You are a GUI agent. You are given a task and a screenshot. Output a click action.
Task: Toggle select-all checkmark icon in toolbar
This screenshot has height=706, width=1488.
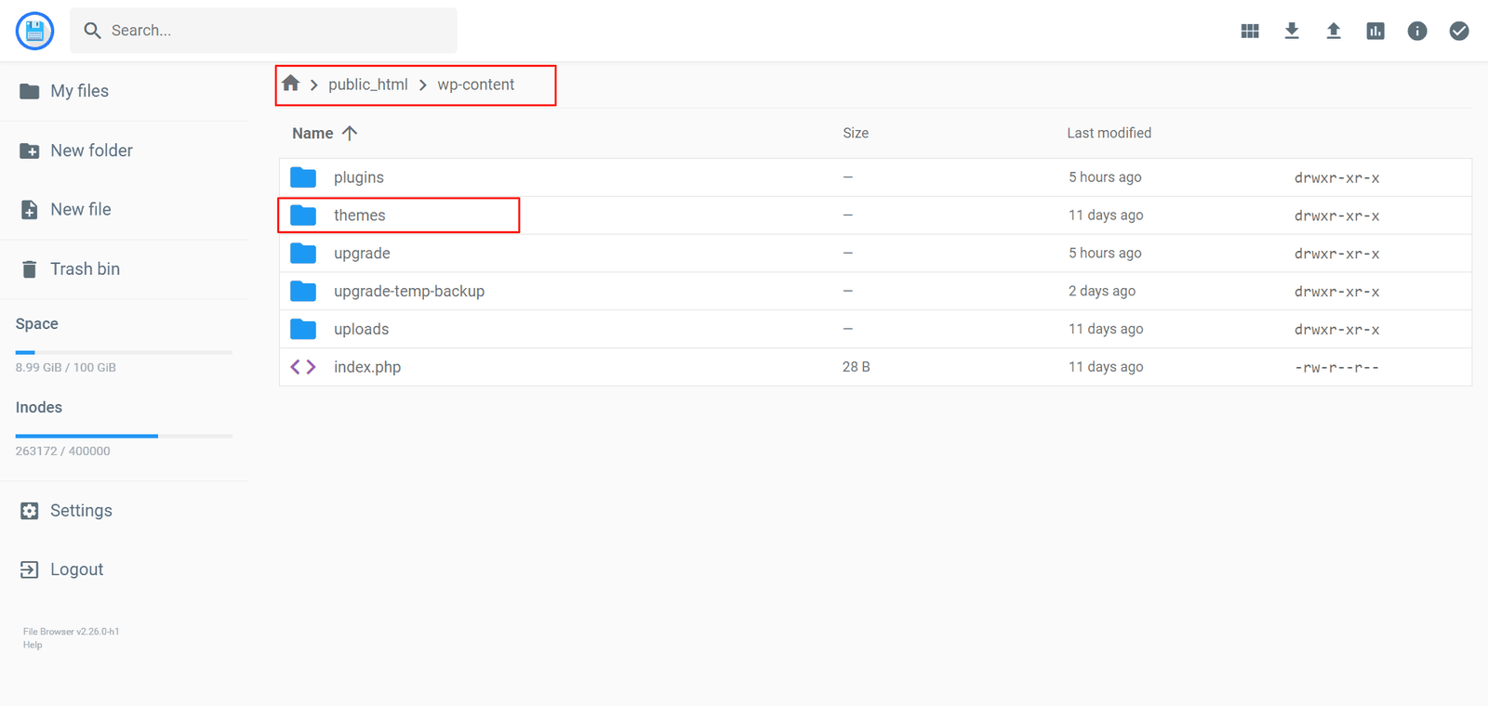[1459, 31]
